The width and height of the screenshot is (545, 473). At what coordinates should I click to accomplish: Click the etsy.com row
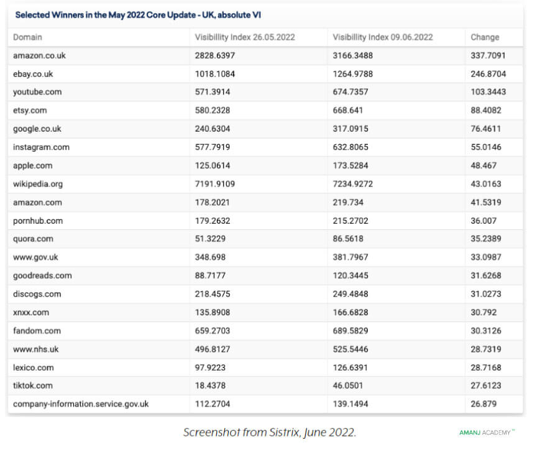pos(265,111)
